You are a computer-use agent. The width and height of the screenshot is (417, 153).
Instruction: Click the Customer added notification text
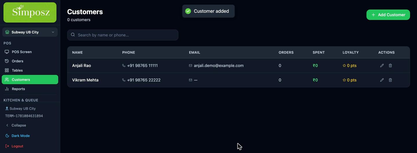(x=211, y=11)
